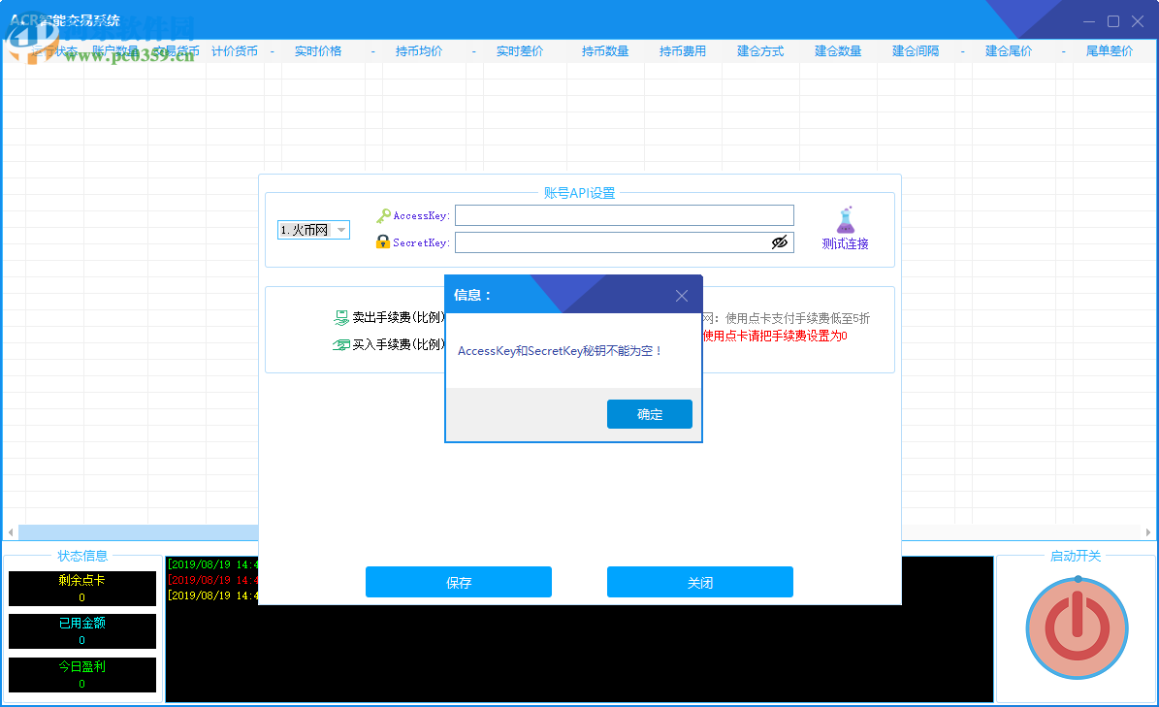Screen dimensions: 1159x707
Task: Click the 剩余点卡 status display
Action: tap(81, 588)
